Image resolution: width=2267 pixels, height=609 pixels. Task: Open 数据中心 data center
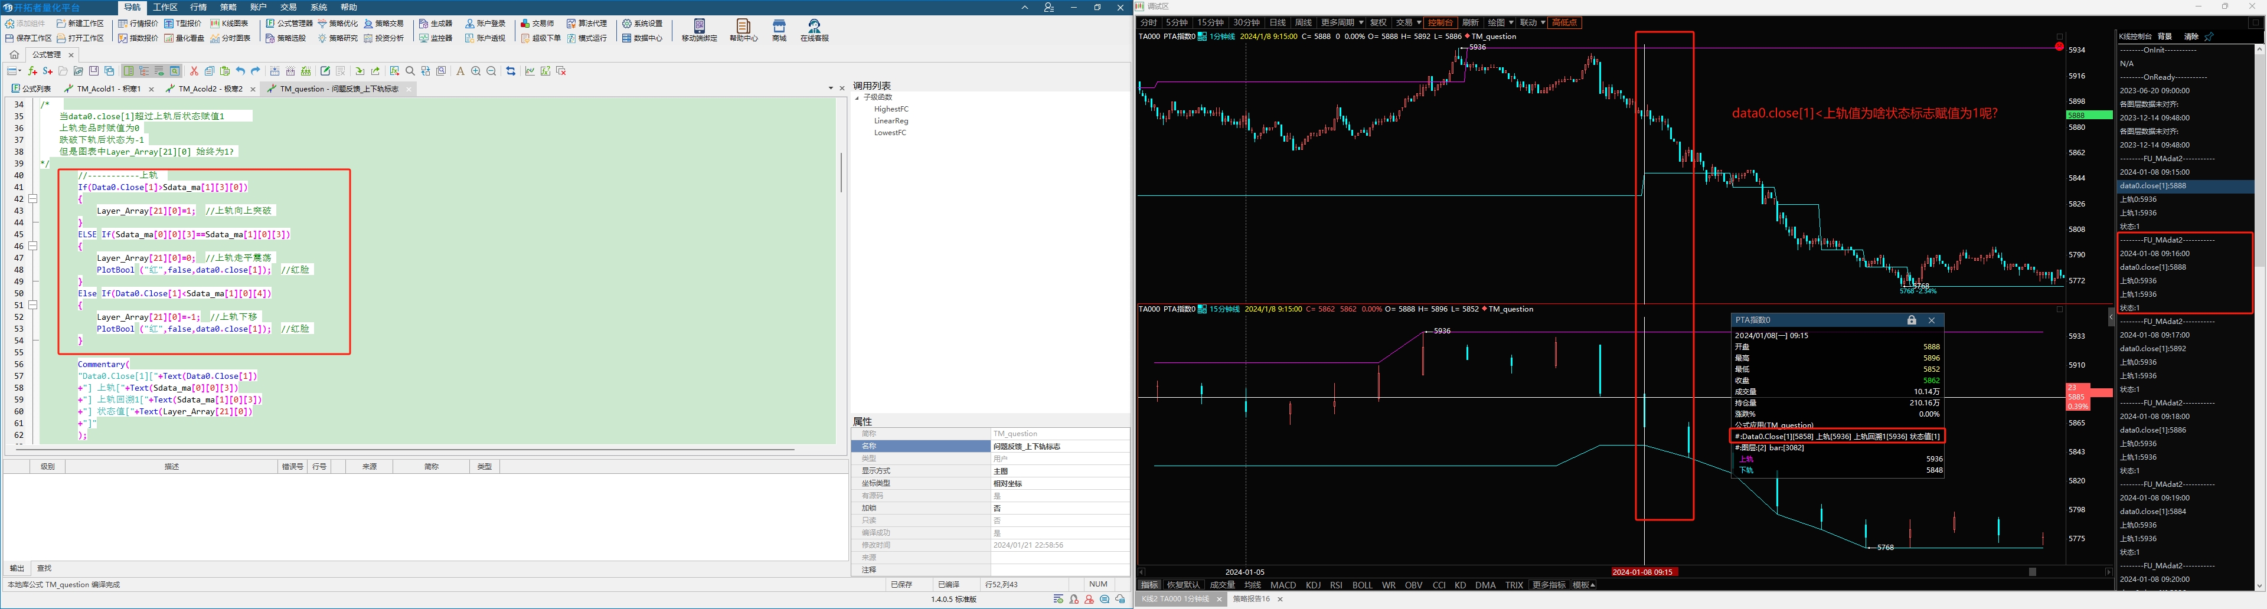[x=642, y=38]
